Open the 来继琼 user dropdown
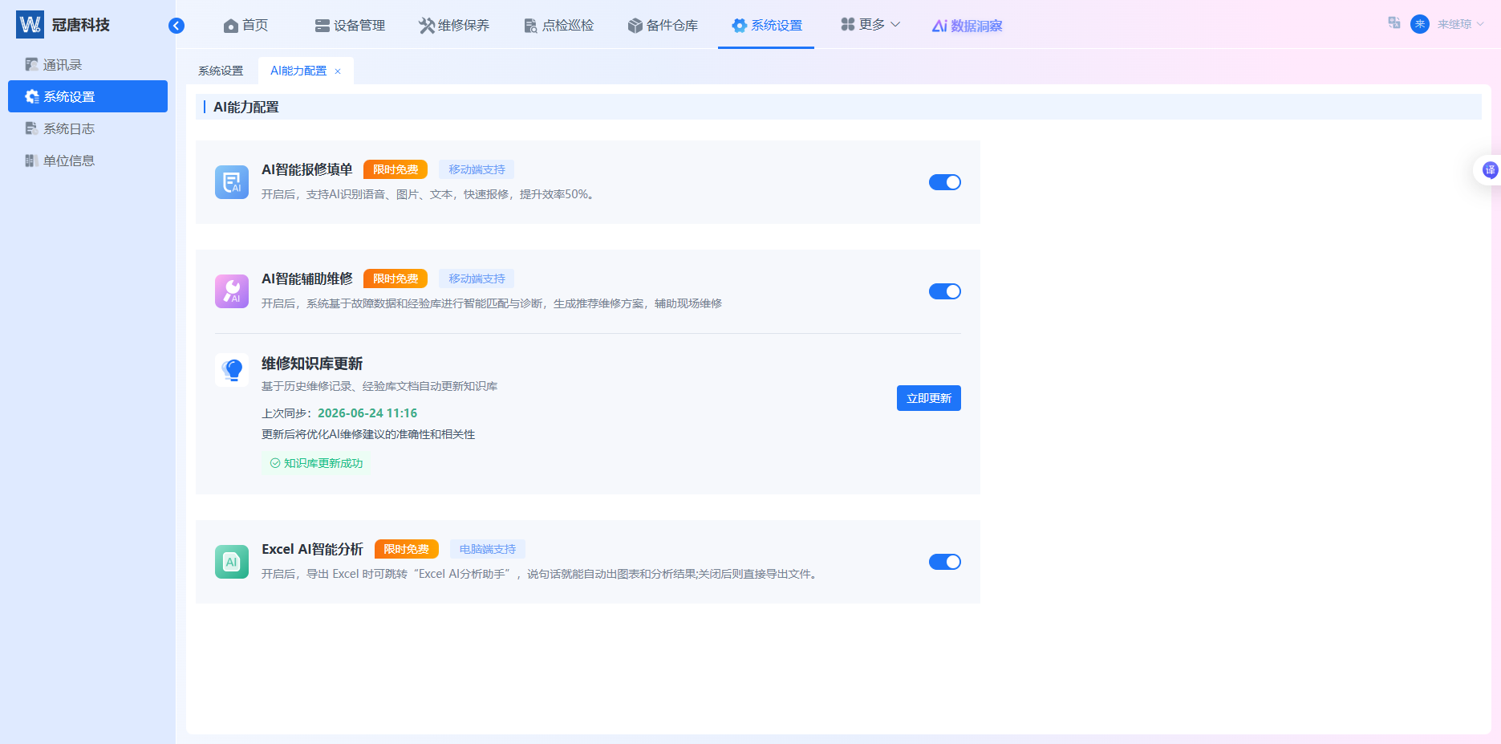 (1460, 24)
